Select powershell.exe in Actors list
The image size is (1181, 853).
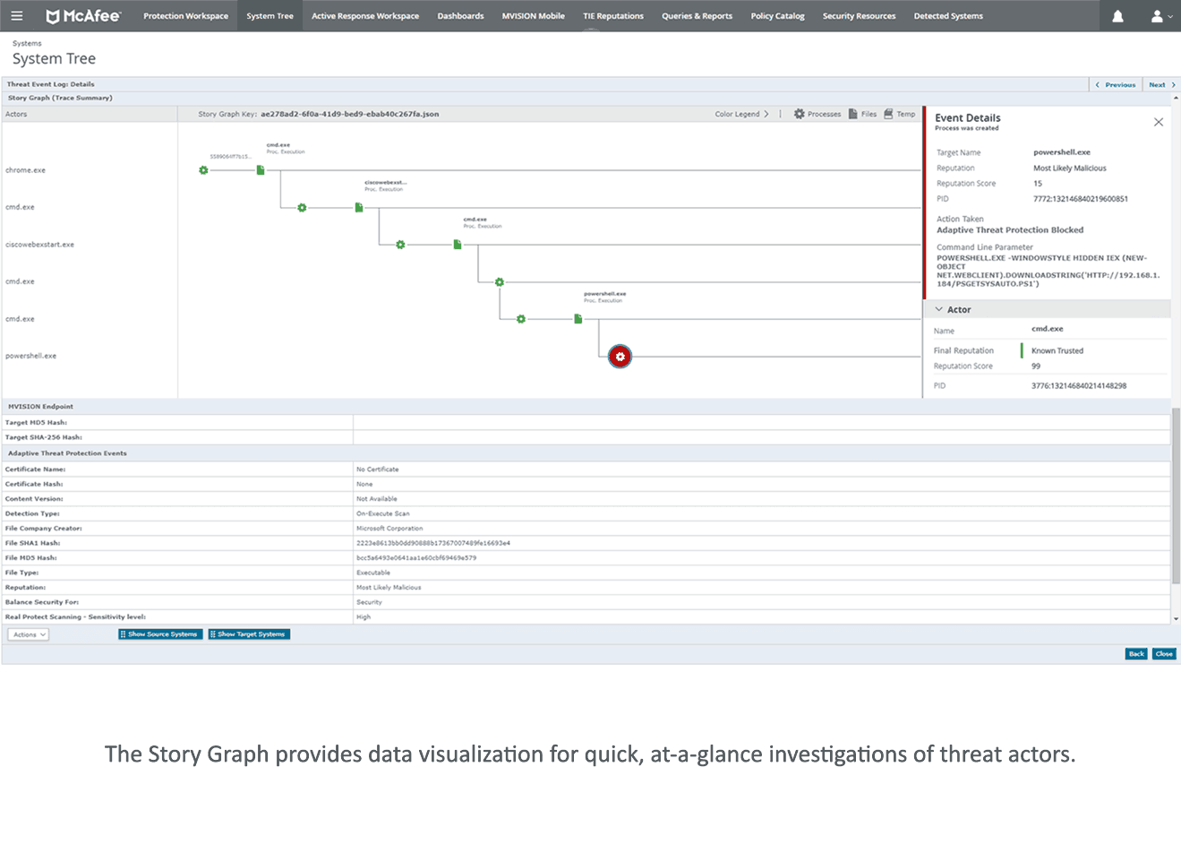(30, 356)
